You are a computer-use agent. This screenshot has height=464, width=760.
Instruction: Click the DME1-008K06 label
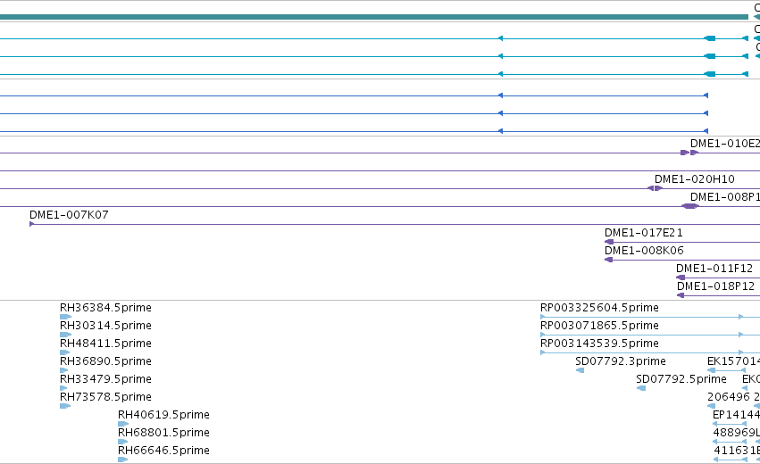coord(644,251)
